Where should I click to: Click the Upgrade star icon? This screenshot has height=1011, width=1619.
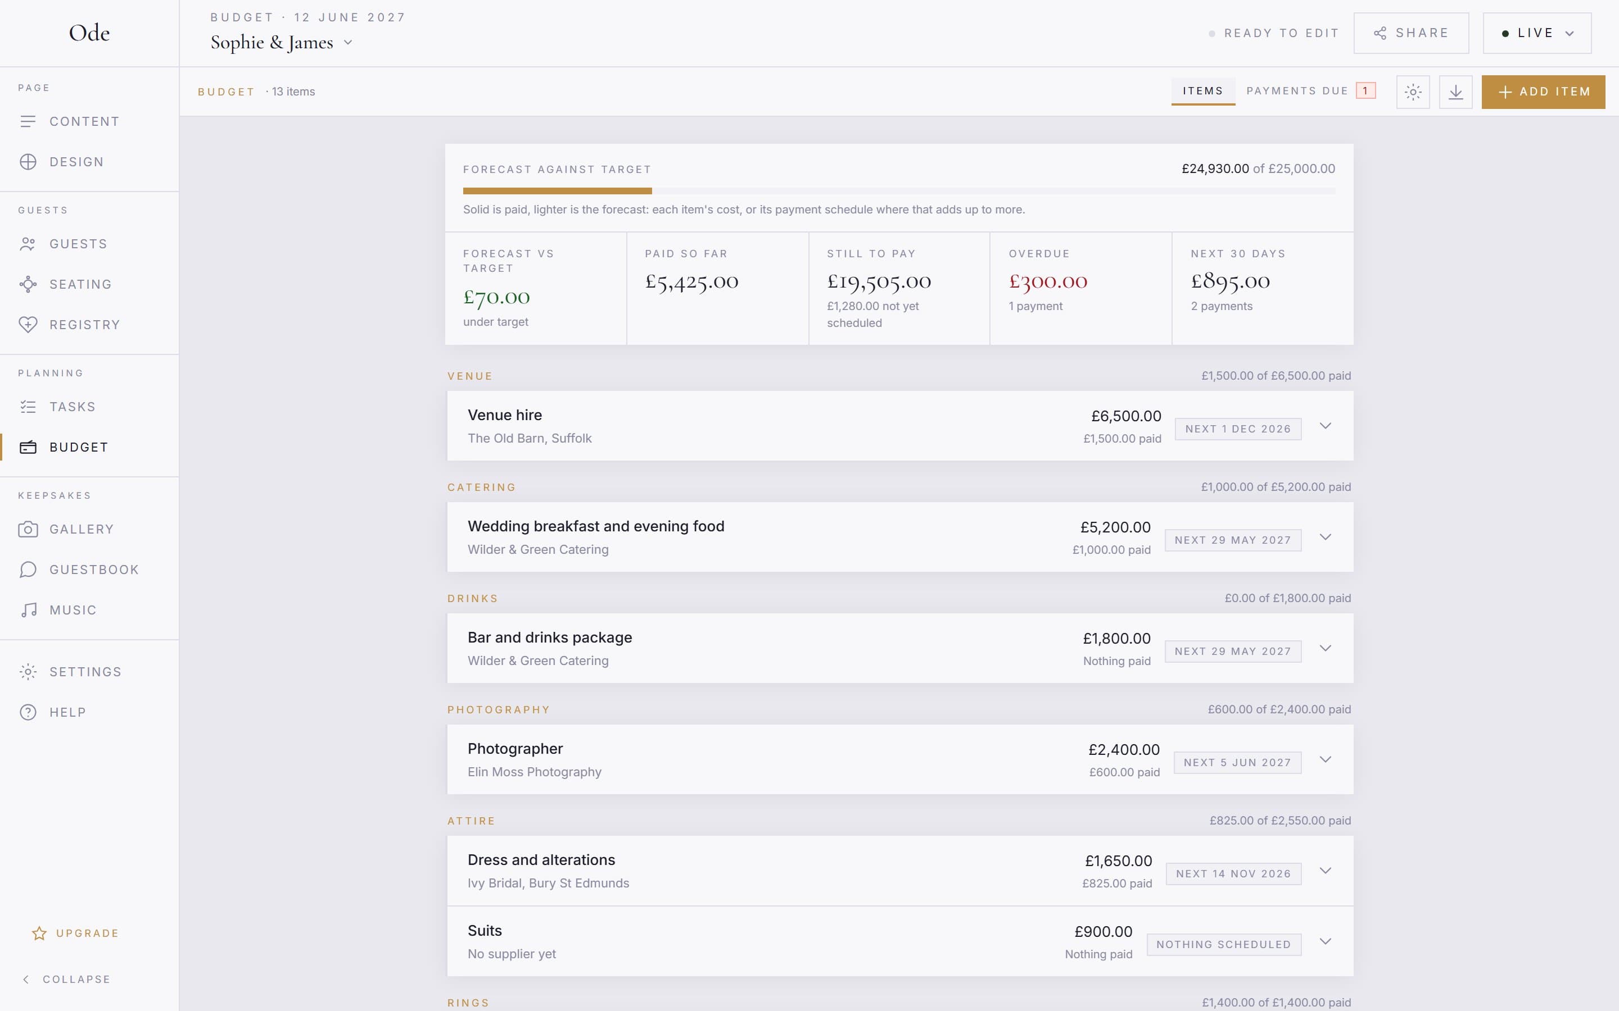tap(39, 933)
